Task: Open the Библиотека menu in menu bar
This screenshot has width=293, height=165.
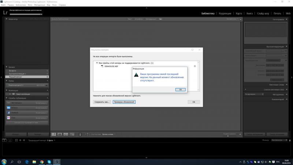Action: [21, 5]
